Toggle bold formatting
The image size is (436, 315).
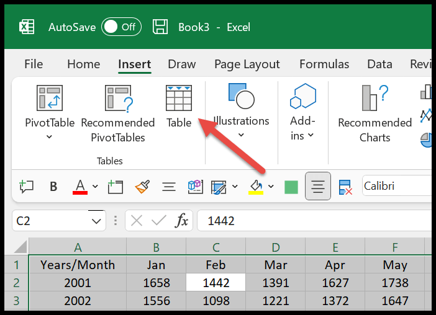point(53,186)
